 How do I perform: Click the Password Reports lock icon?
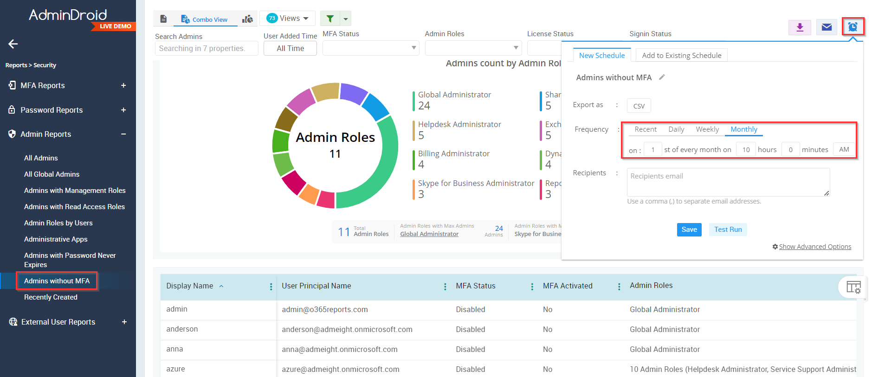tap(12, 109)
